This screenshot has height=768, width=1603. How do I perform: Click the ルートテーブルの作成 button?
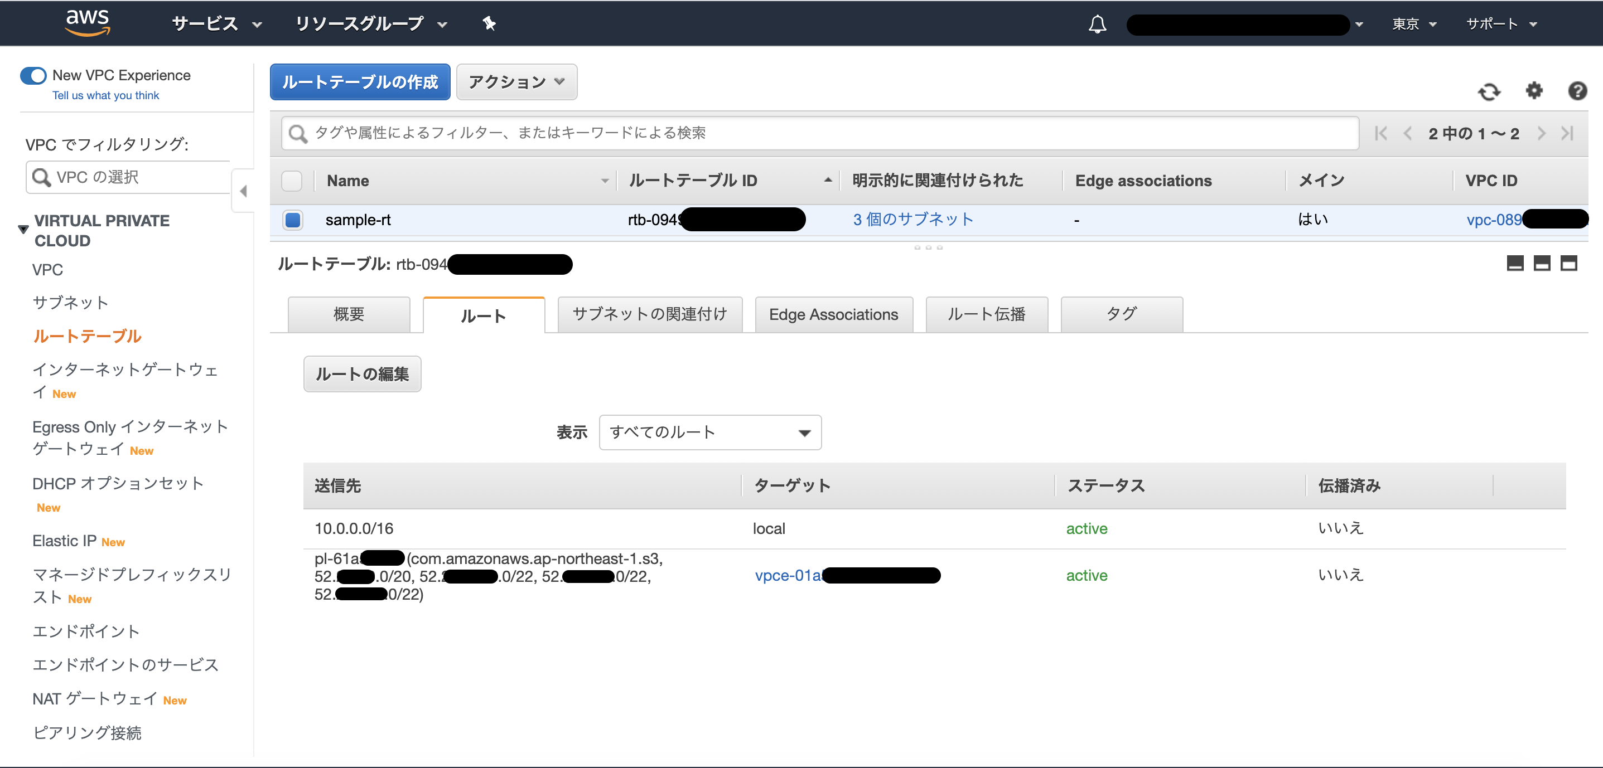click(x=360, y=81)
